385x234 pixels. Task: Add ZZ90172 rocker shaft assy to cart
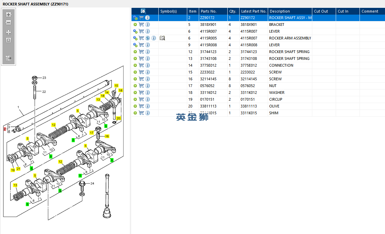(x=141, y=18)
